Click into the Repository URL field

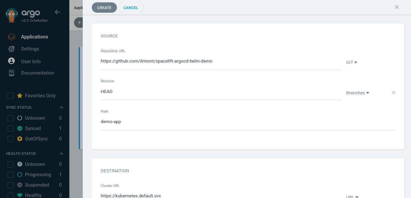pyautogui.click(x=221, y=61)
